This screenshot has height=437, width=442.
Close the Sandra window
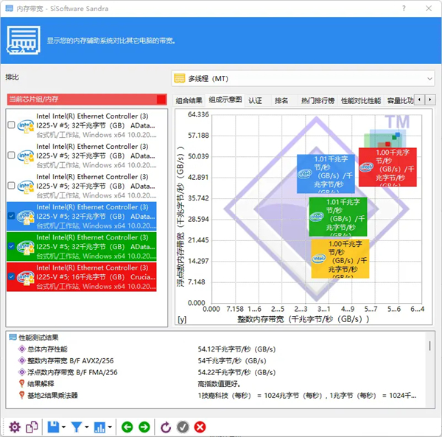[429, 8]
